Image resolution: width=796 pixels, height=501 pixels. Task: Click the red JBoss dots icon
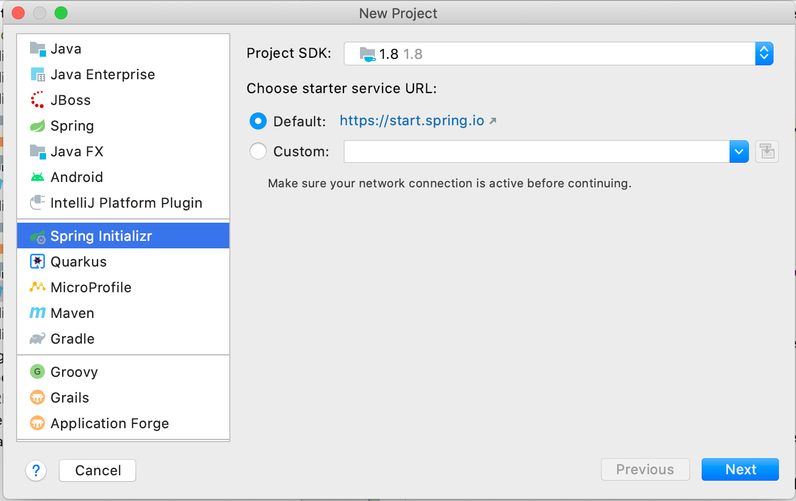click(x=37, y=100)
